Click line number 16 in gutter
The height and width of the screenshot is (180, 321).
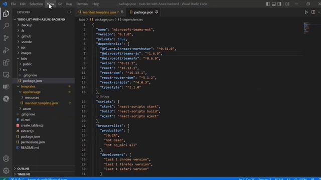(x=84, y=101)
